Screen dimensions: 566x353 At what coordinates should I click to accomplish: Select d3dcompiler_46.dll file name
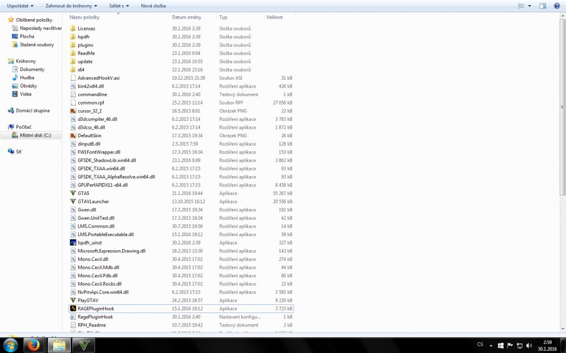(x=97, y=119)
